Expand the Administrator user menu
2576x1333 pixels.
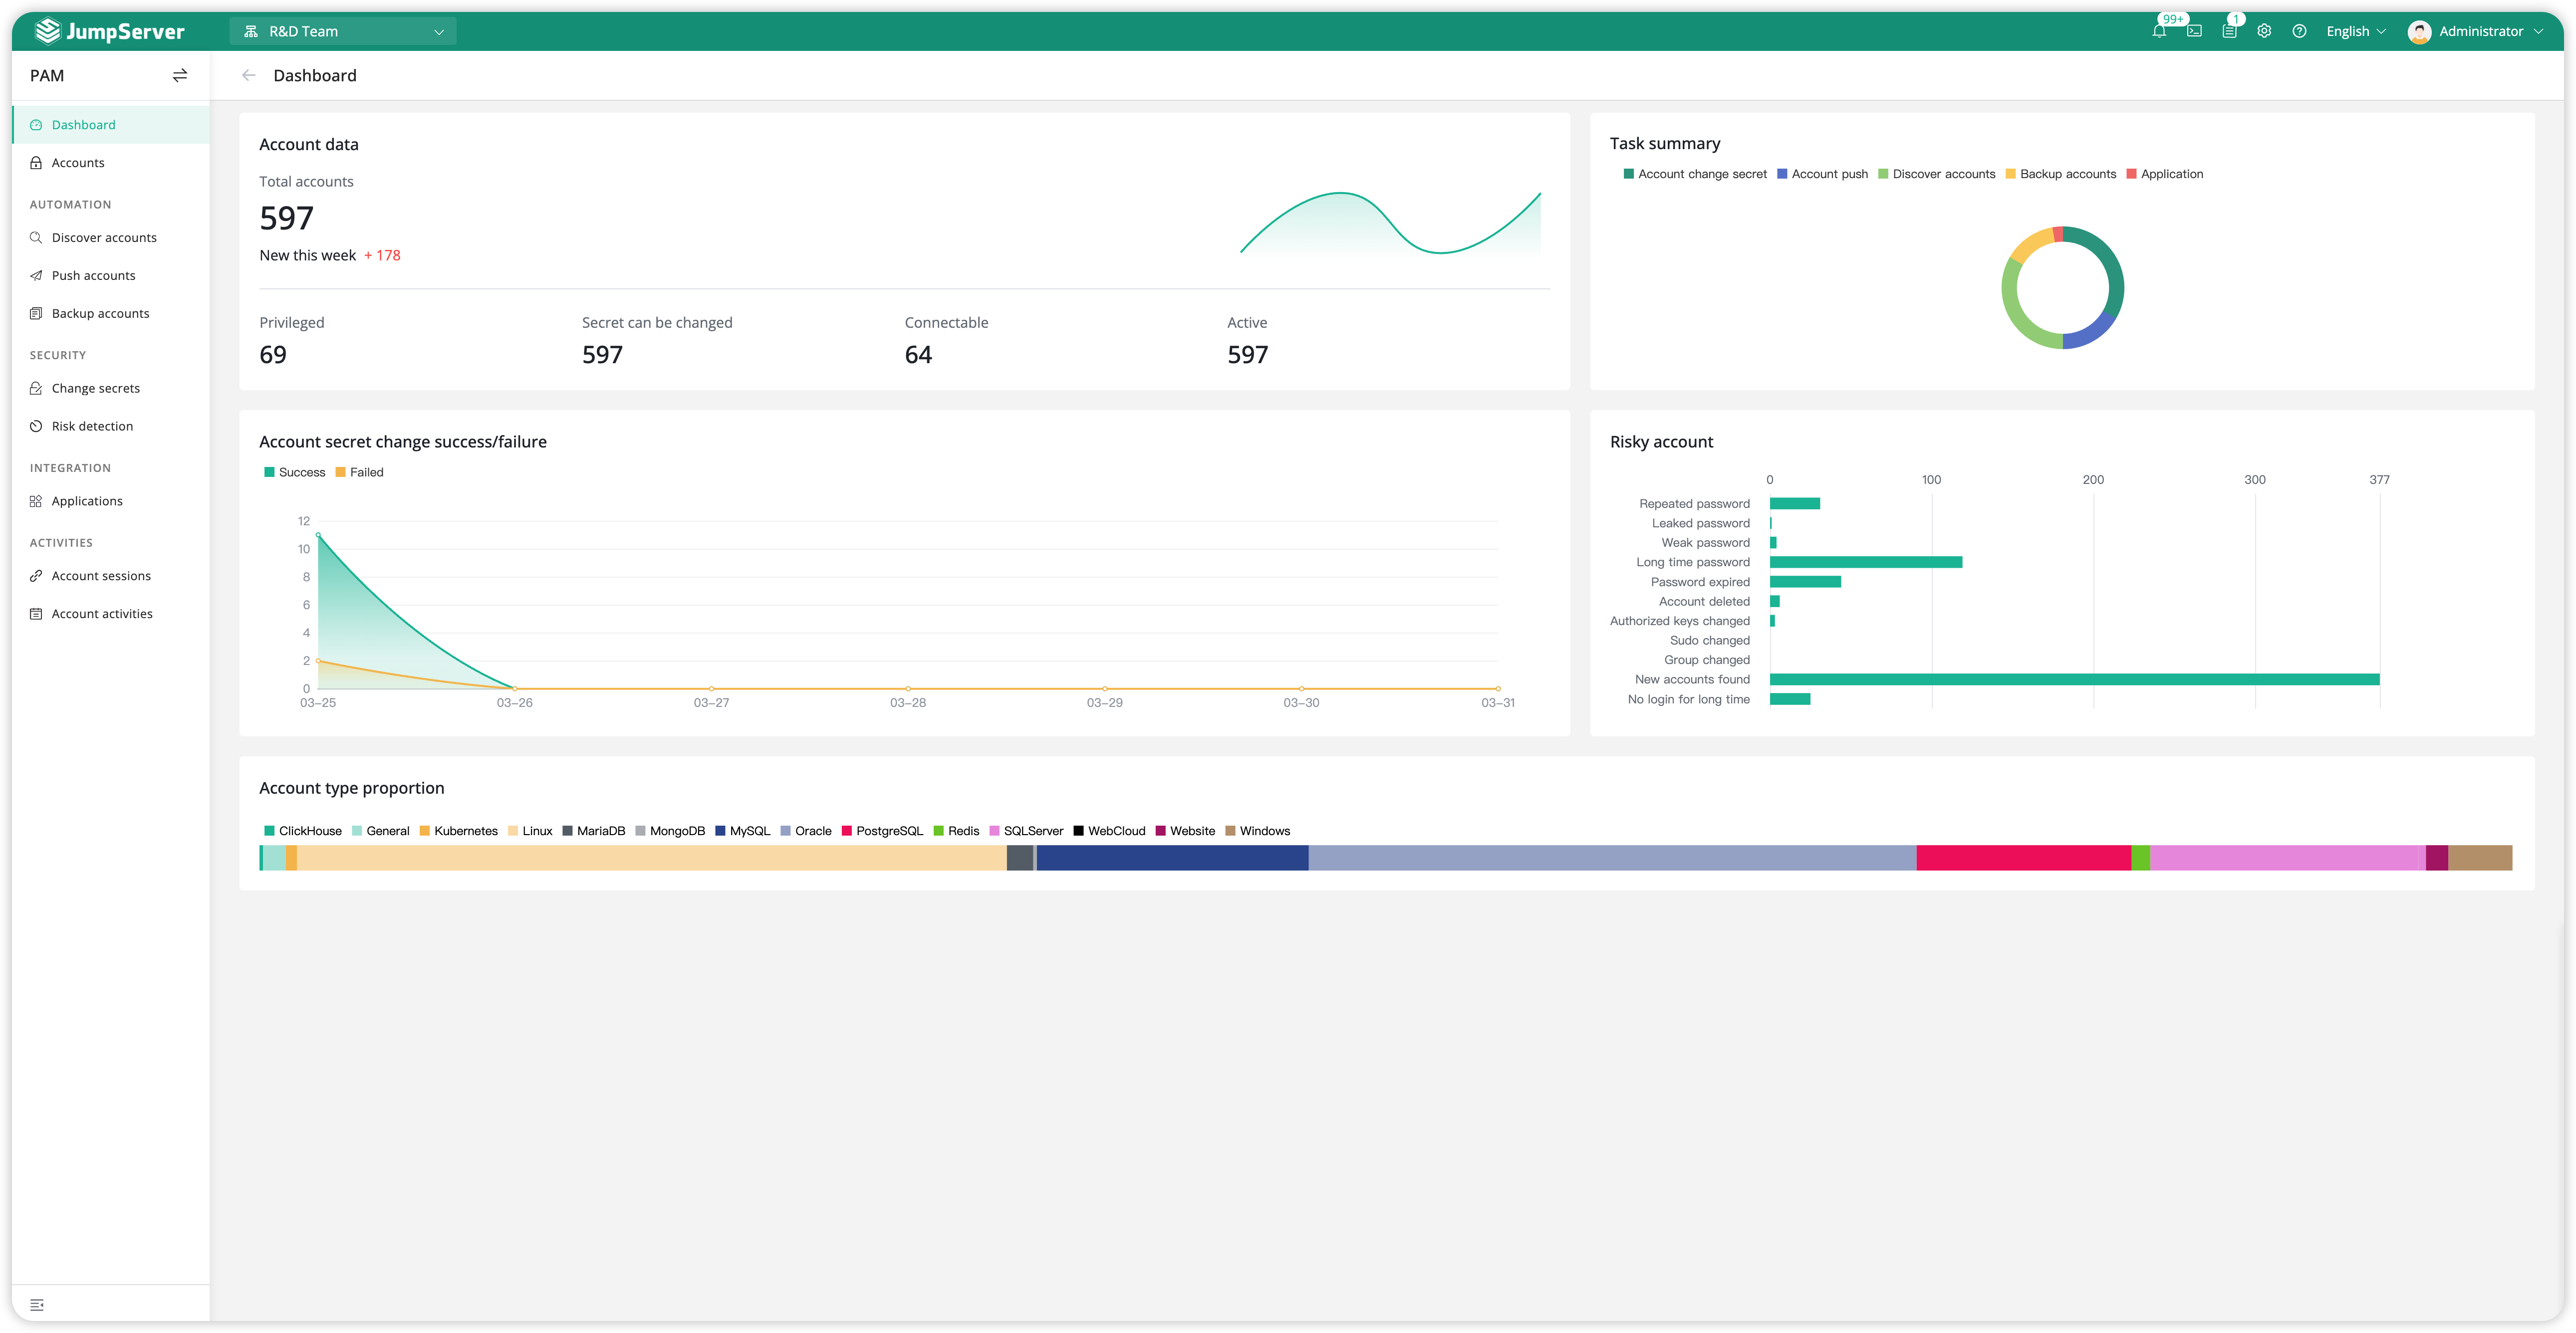click(2475, 31)
